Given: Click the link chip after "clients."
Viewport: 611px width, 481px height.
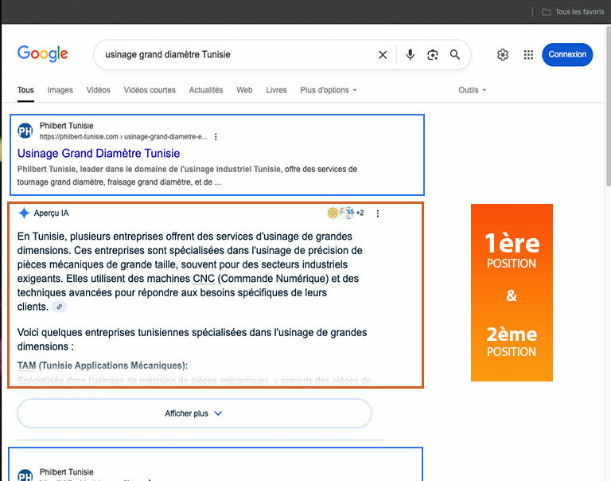Looking at the screenshot, I should click(x=59, y=307).
